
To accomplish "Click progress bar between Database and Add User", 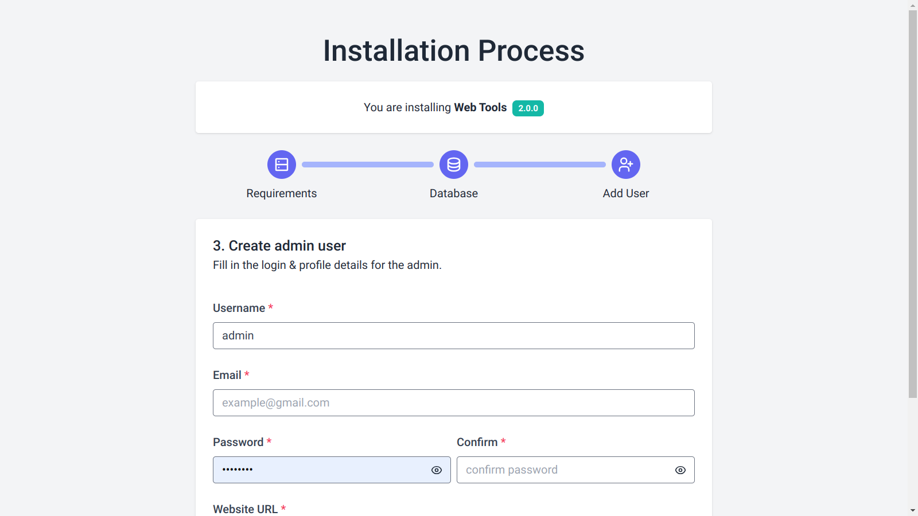I will point(539,165).
